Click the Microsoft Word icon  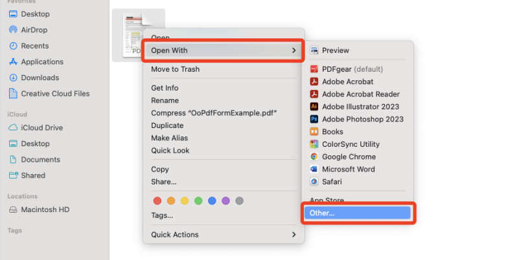pos(314,169)
